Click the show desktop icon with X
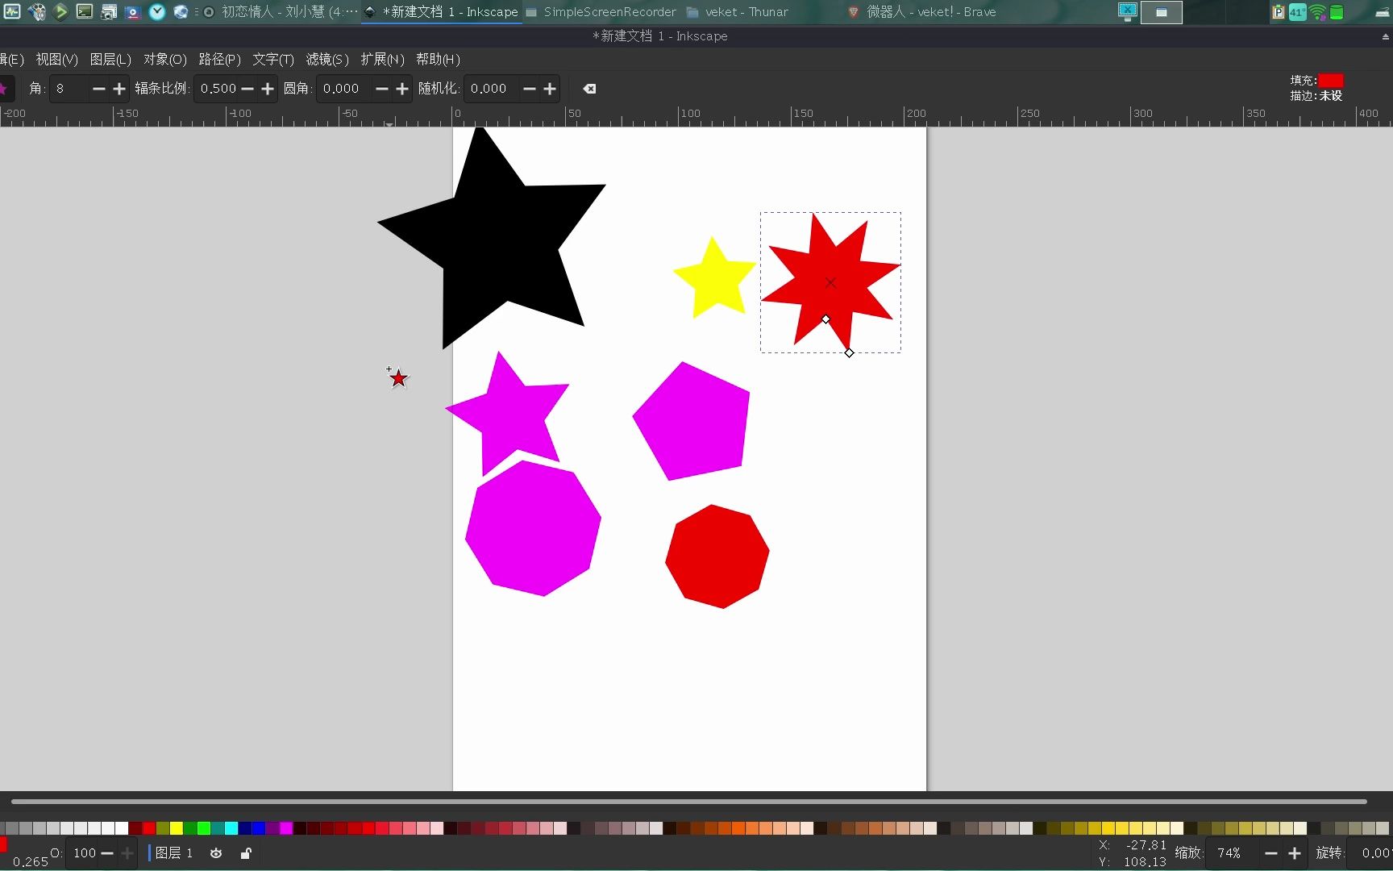Image resolution: width=1393 pixels, height=871 pixels. (1128, 11)
